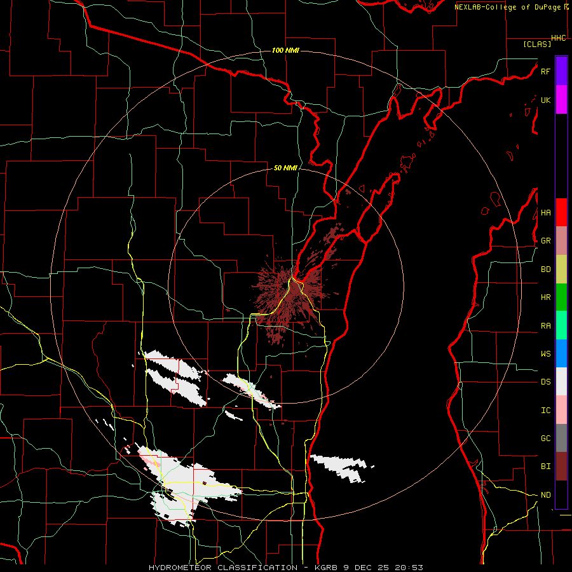Click the HA red legend swatch
Viewport: 572px width, 572px height.
point(561,212)
